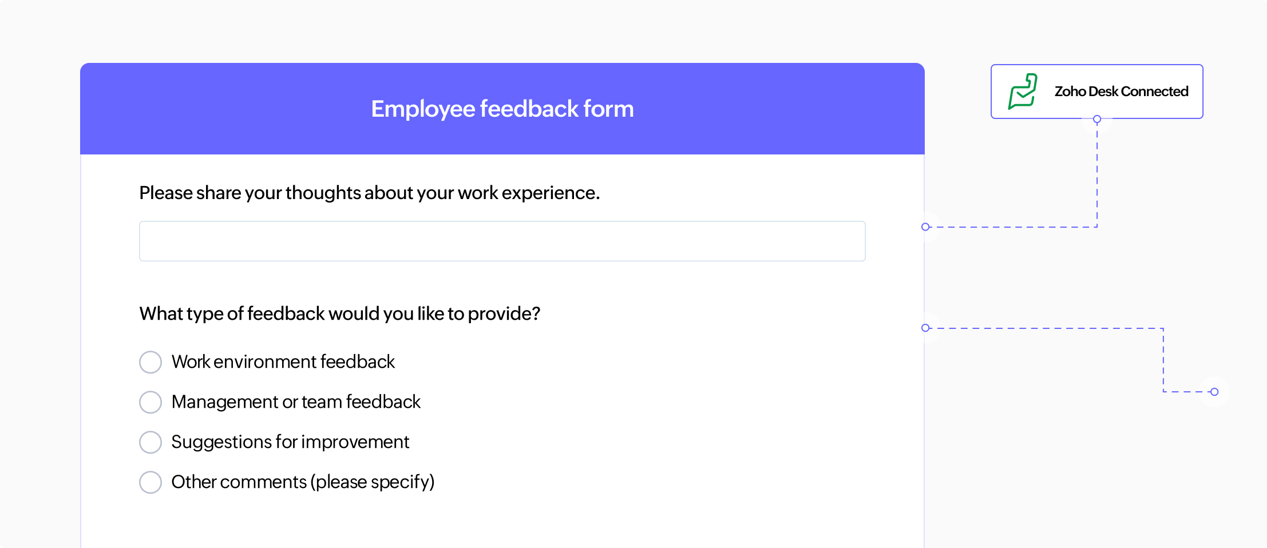Click the vertical dashed segment below the badge
1267x548 pixels.
(x=1096, y=172)
